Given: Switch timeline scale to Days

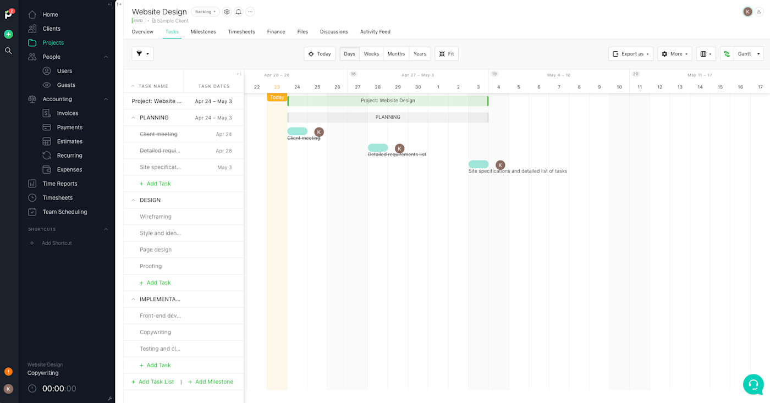Looking at the screenshot, I should pyautogui.click(x=349, y=54).
